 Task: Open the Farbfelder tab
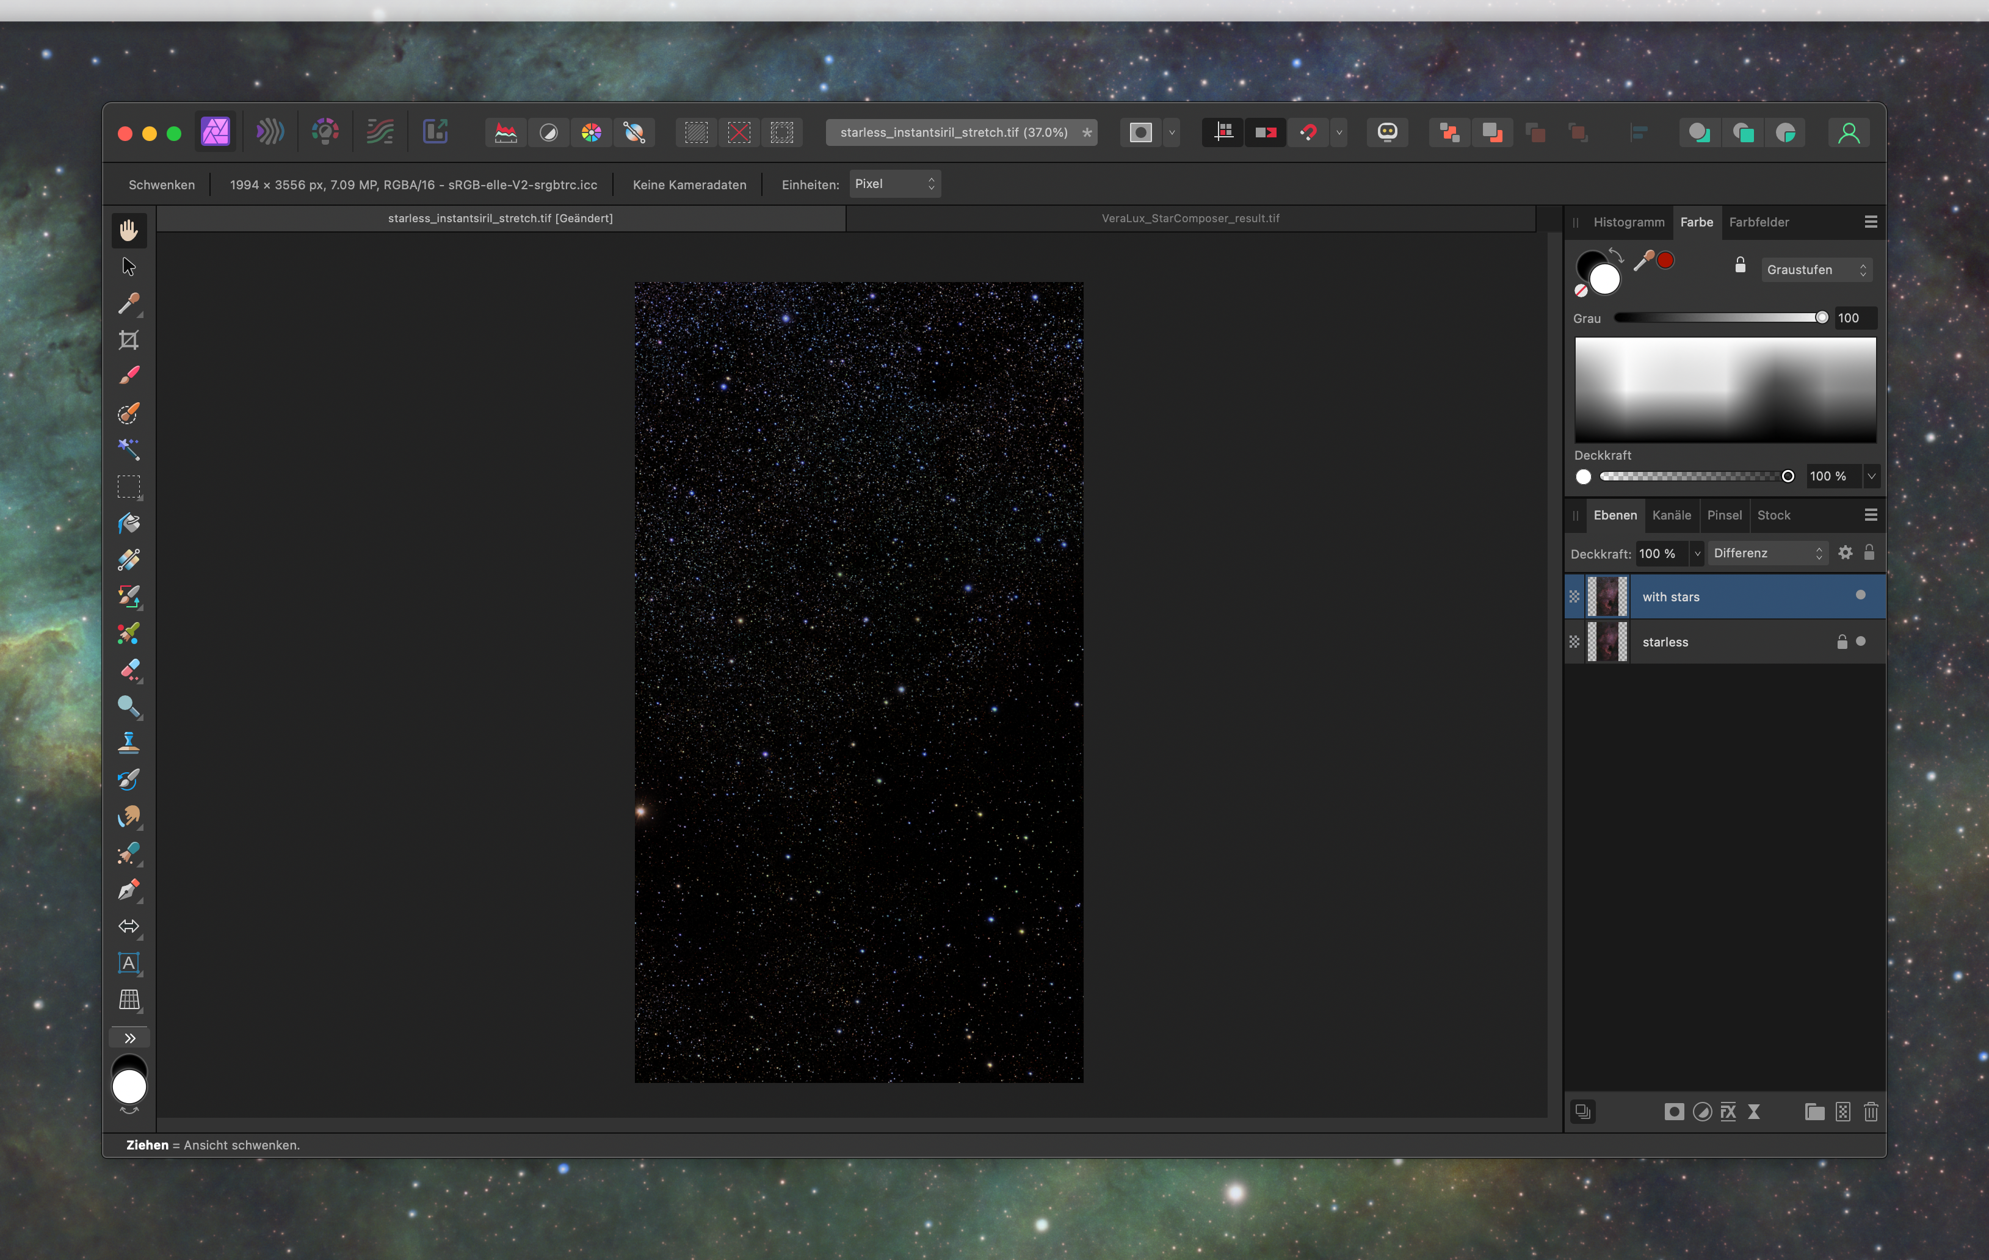pos(1759,222)
